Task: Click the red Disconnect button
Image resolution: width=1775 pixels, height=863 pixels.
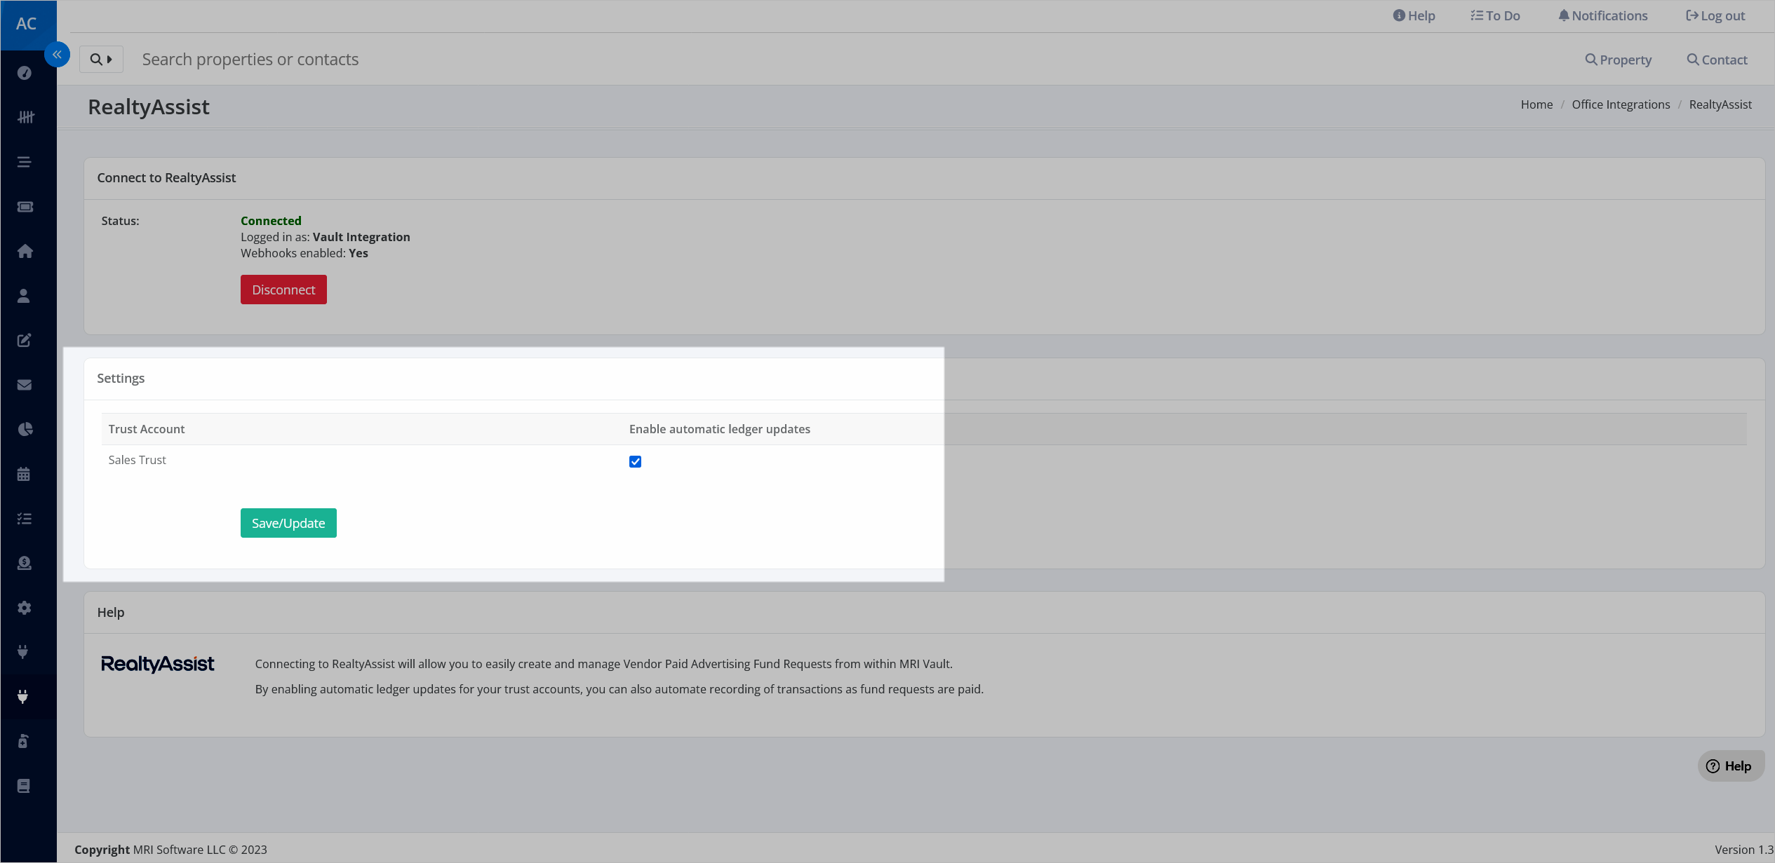Action: point(283,290)
